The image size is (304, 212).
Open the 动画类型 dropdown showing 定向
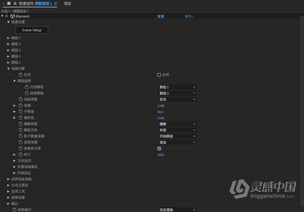[177, 99]
